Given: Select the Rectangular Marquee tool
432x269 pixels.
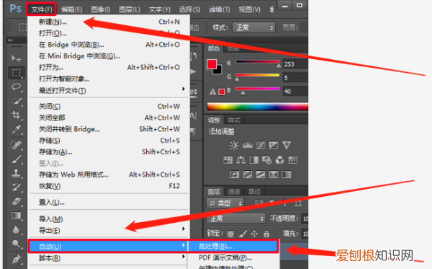Looking at the screenshot, I should click(17, 73).
